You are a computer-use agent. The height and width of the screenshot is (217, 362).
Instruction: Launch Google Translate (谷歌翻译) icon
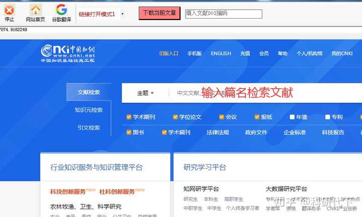click(x=61, y=10)
